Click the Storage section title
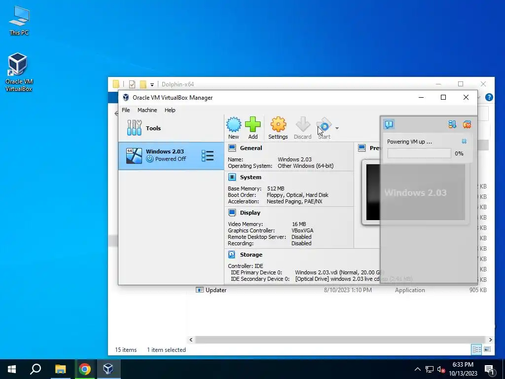The height and width of the screenshot is (379, 505). point(251,254)
